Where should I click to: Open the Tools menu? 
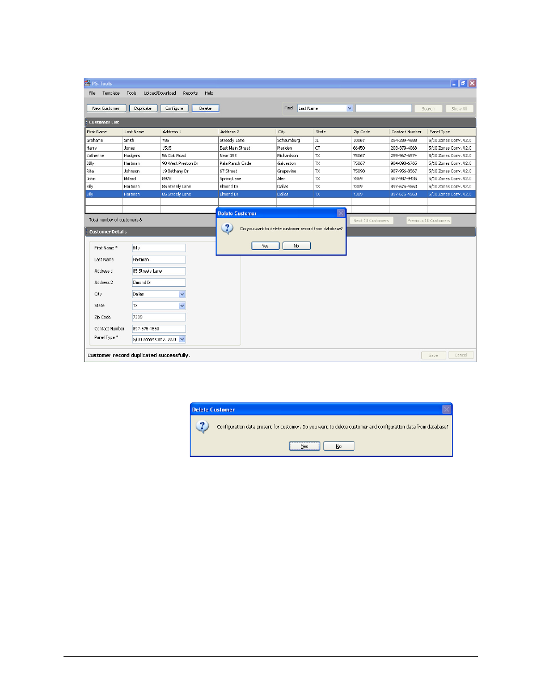tap(132, 93)
